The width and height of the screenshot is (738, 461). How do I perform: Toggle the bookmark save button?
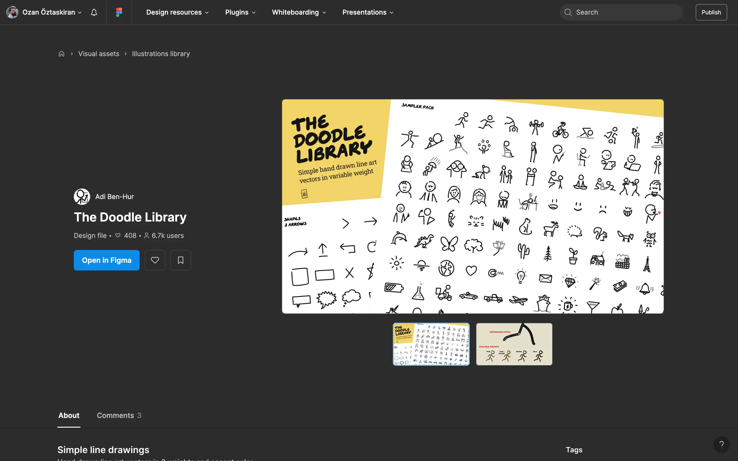click(181, 260)
